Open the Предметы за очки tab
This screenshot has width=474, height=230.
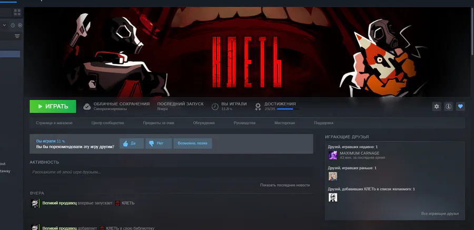click(159, 123)
